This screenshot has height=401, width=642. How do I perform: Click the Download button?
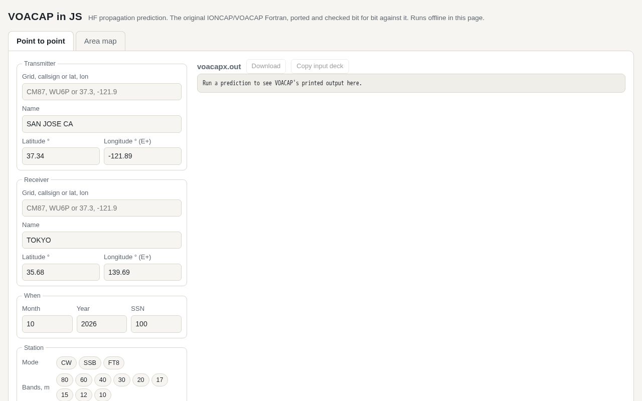(266, 66)
